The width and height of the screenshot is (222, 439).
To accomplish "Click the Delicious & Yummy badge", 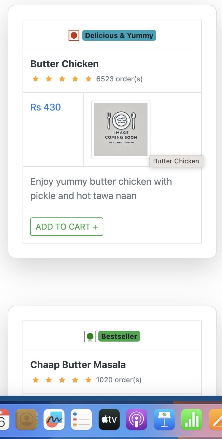I will pyautogui.click(x=119, y=36).
